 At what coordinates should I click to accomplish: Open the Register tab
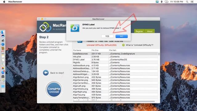tap(139, 31)
